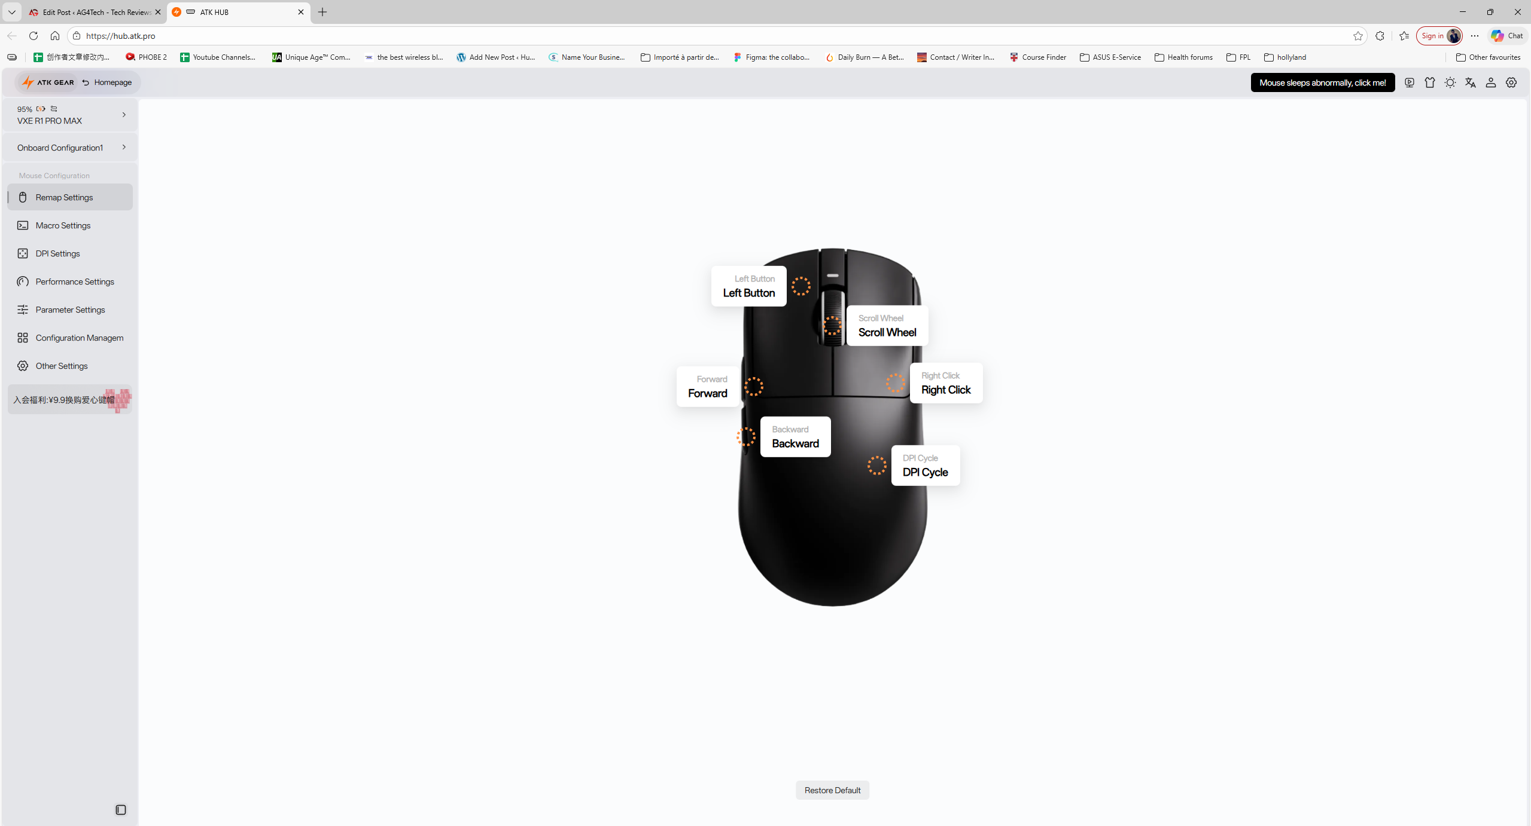
Task: Expand VXE R1 PRO MAX device chevron
Action: tap(124, 115)
